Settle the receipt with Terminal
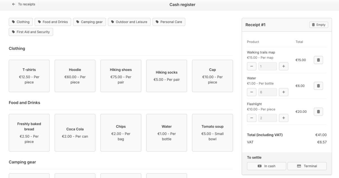Screen dimensions: 339x178 click(x=307, y=166)
